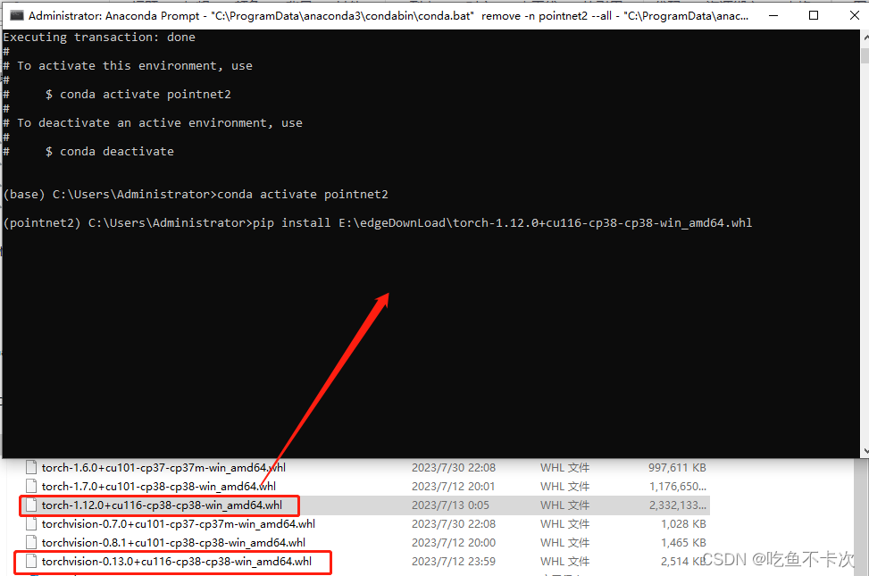Click the size 1,028 KB cell
This screenshot has height=576, width=869.
click(x=683, y=524)
